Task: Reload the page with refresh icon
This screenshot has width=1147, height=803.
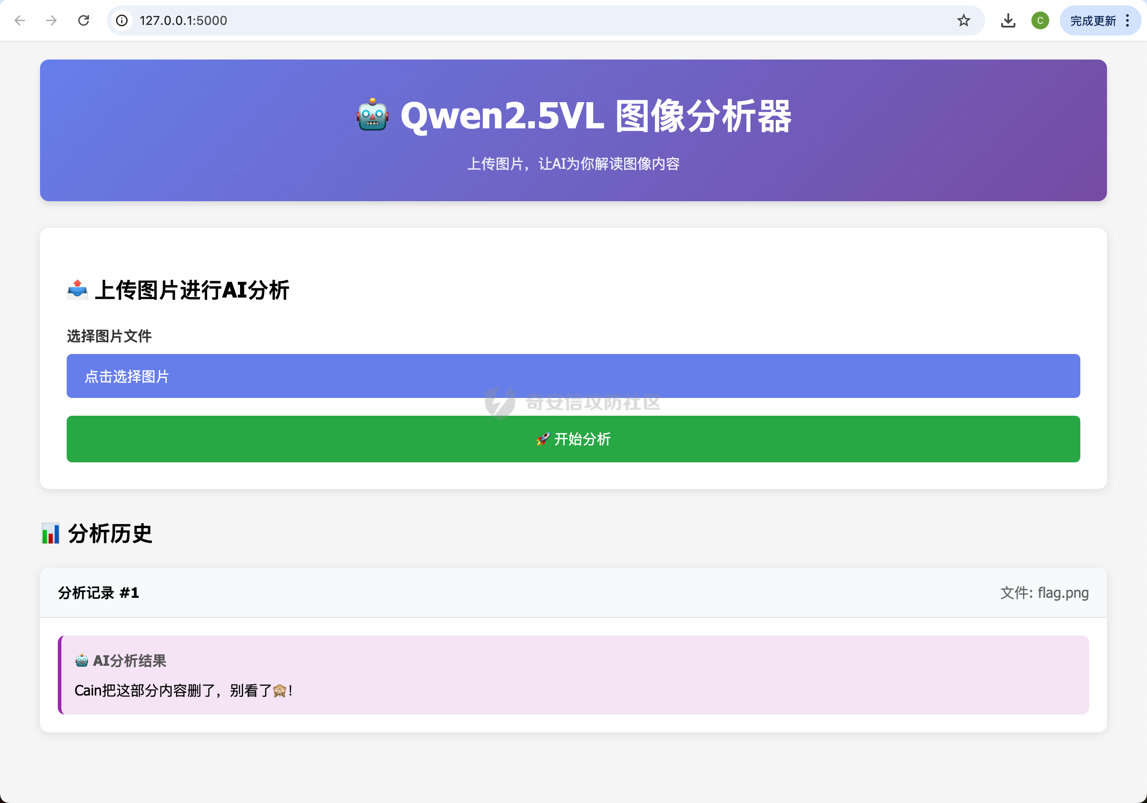Action: coord(84,20)
